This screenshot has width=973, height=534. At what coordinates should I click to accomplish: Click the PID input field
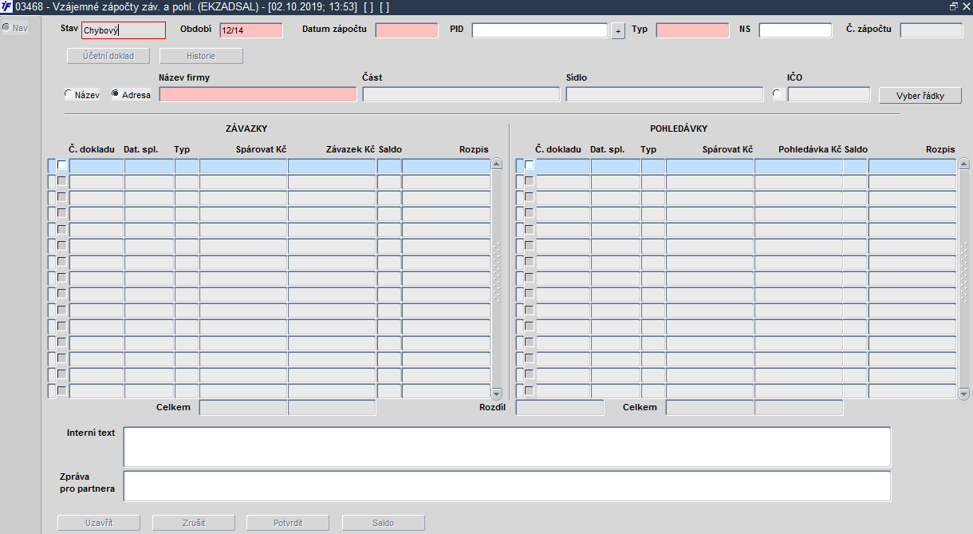(x=540, y=30)
